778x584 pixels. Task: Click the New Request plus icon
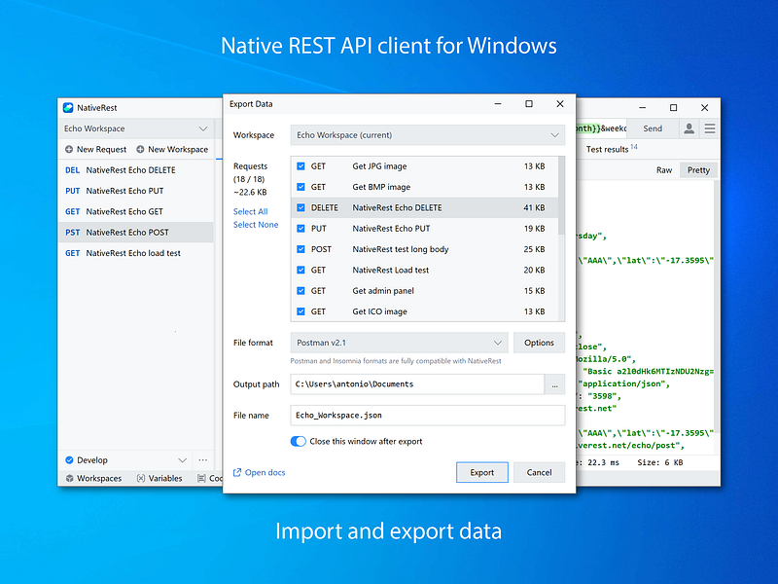click(x=69, y=149)
